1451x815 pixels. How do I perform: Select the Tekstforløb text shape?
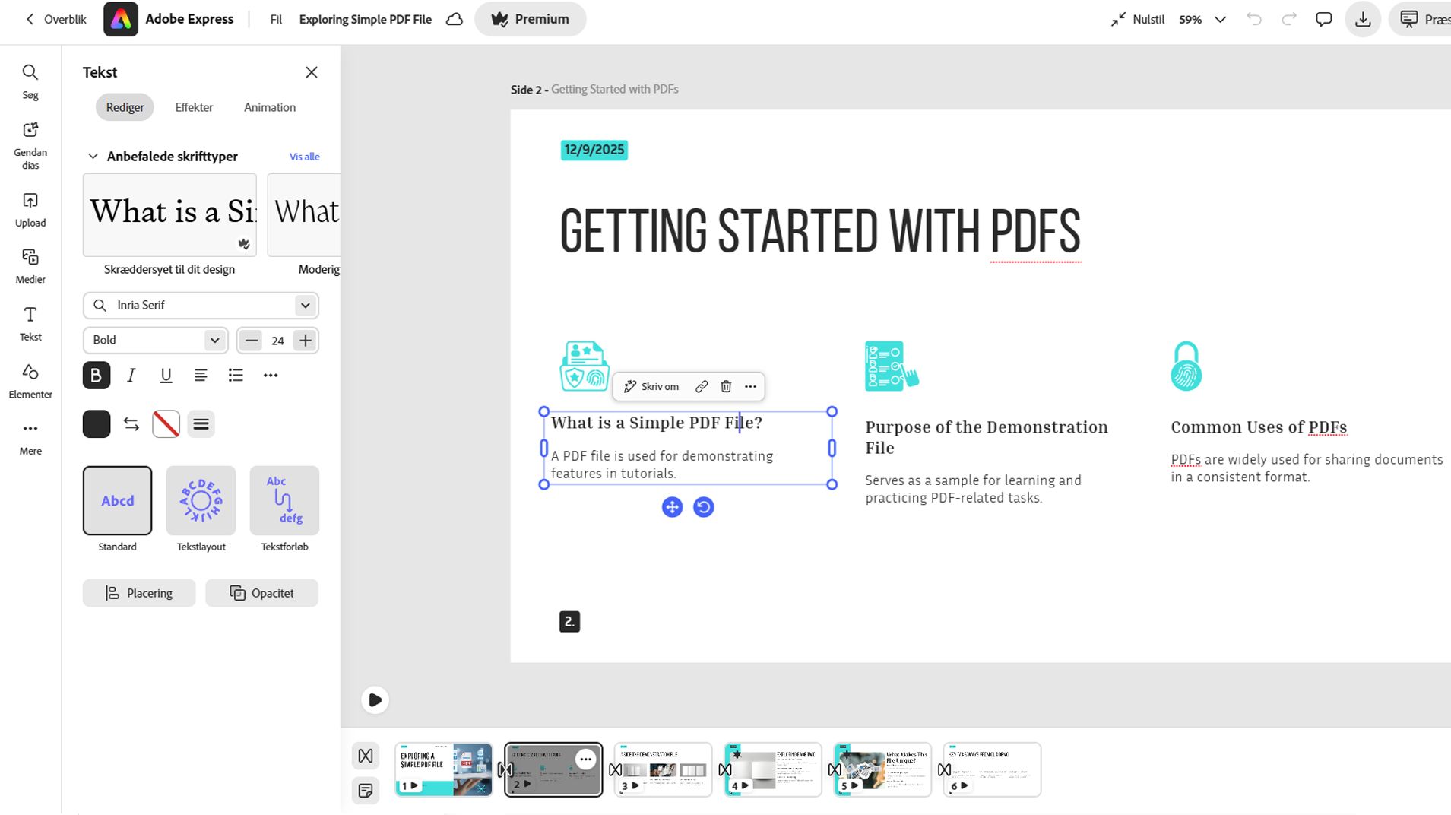click(x=284, y=500)
